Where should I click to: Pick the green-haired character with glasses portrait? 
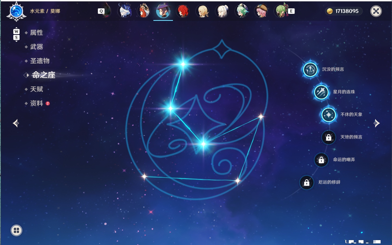(x=242, y=11)
